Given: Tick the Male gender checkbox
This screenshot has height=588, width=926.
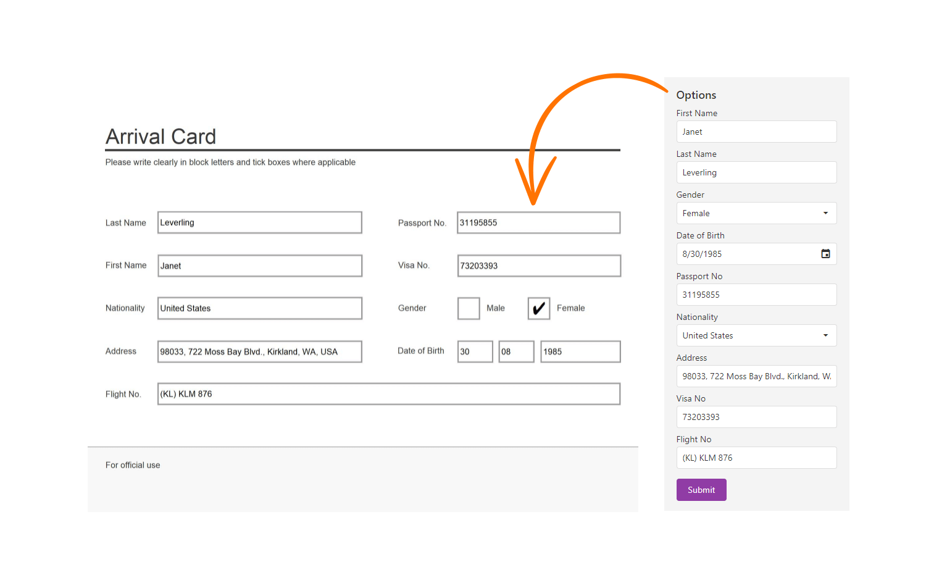Looking at the screenshot, I should 469,308.
